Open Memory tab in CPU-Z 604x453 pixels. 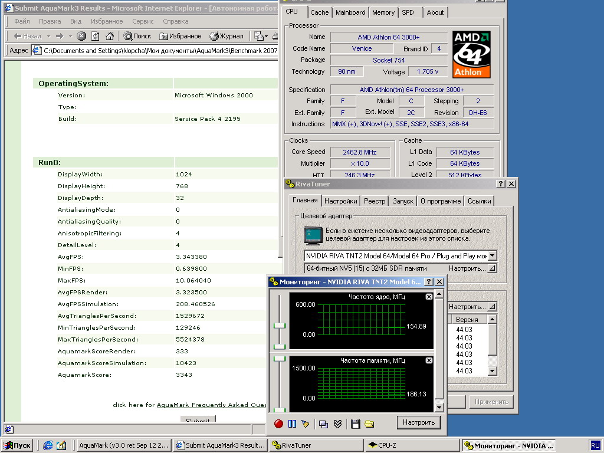click(383, 12)
